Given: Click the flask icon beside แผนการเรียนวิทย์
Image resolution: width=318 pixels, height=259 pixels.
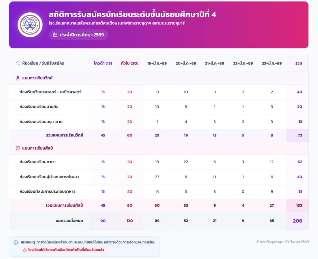Looking at the screenshot, I should [18, 78].
